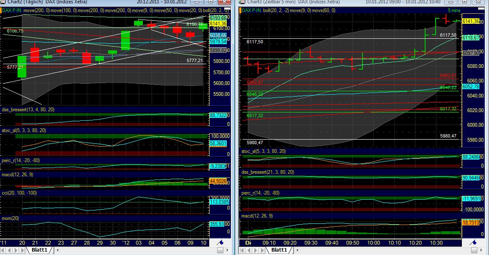Click 5980,47 level label at left of Chart3

(254, 142)
